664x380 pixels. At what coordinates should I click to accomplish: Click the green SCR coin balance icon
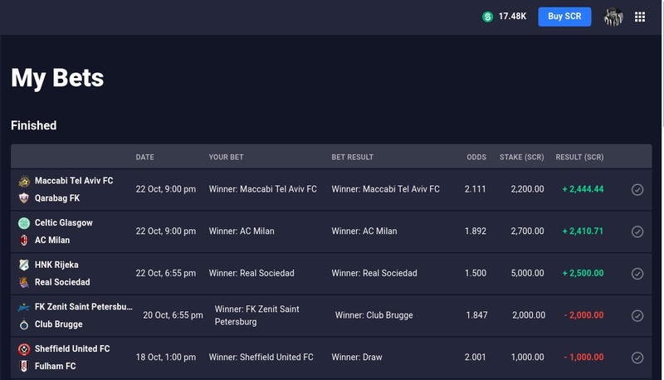[x=487, y=17]
